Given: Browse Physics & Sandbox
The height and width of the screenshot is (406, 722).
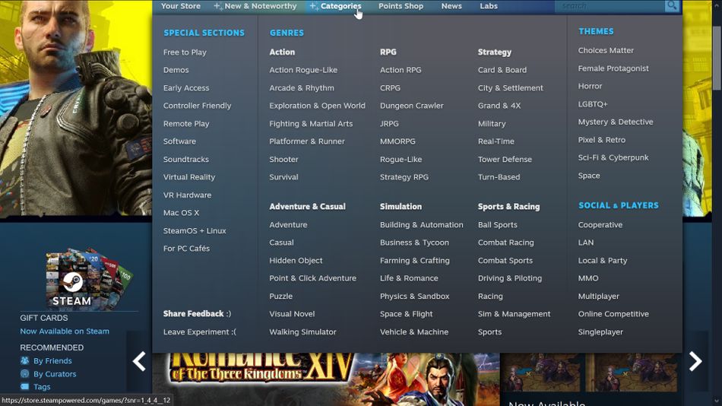Looking at the screenshot, I should pos(414,297).
